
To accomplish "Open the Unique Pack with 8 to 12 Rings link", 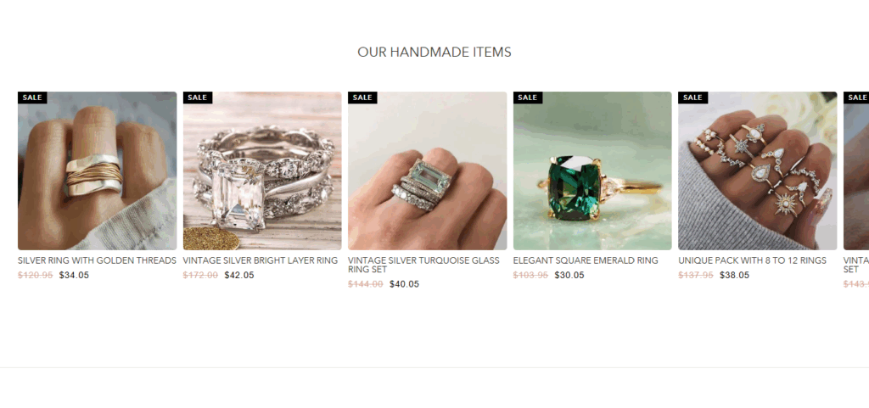I will pyautogui.click(x=752, y=260).
